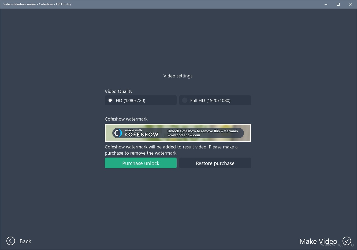The image size is (357, 250).
Task: Maximize the Cofeshow window
Action: tap(338, 4)
